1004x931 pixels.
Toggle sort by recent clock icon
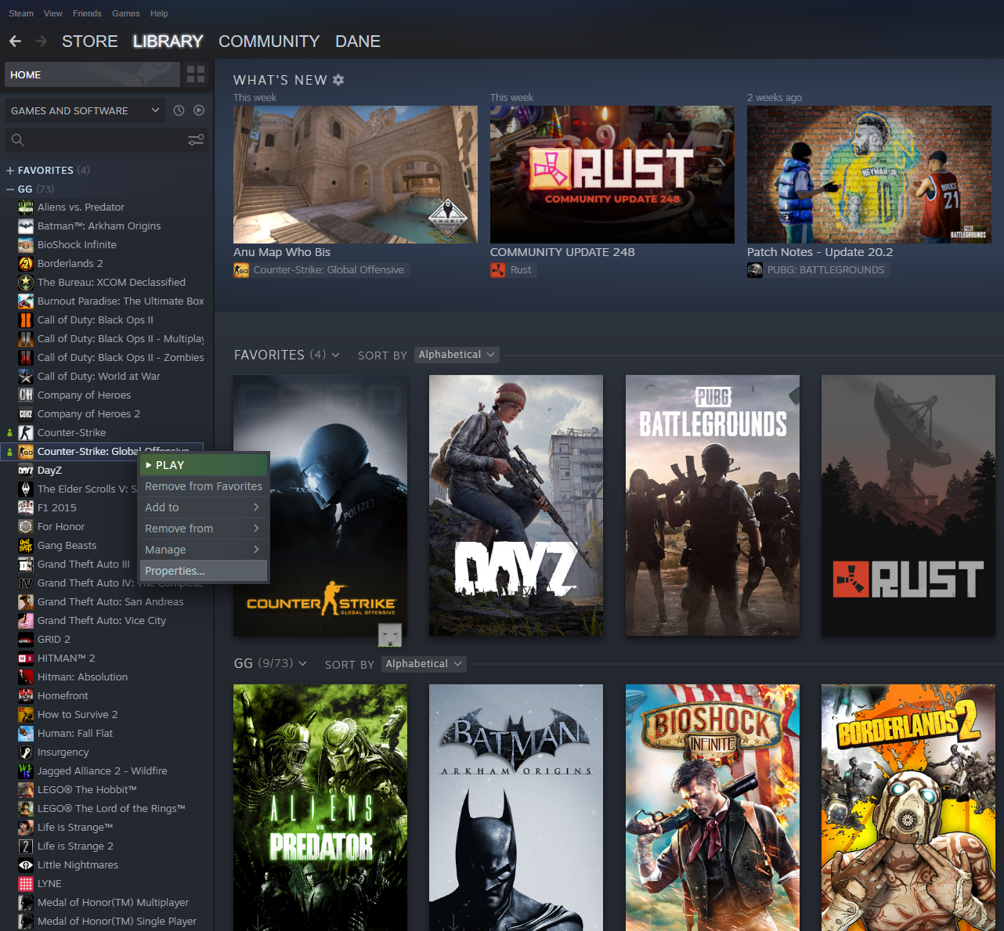[179, 110]
